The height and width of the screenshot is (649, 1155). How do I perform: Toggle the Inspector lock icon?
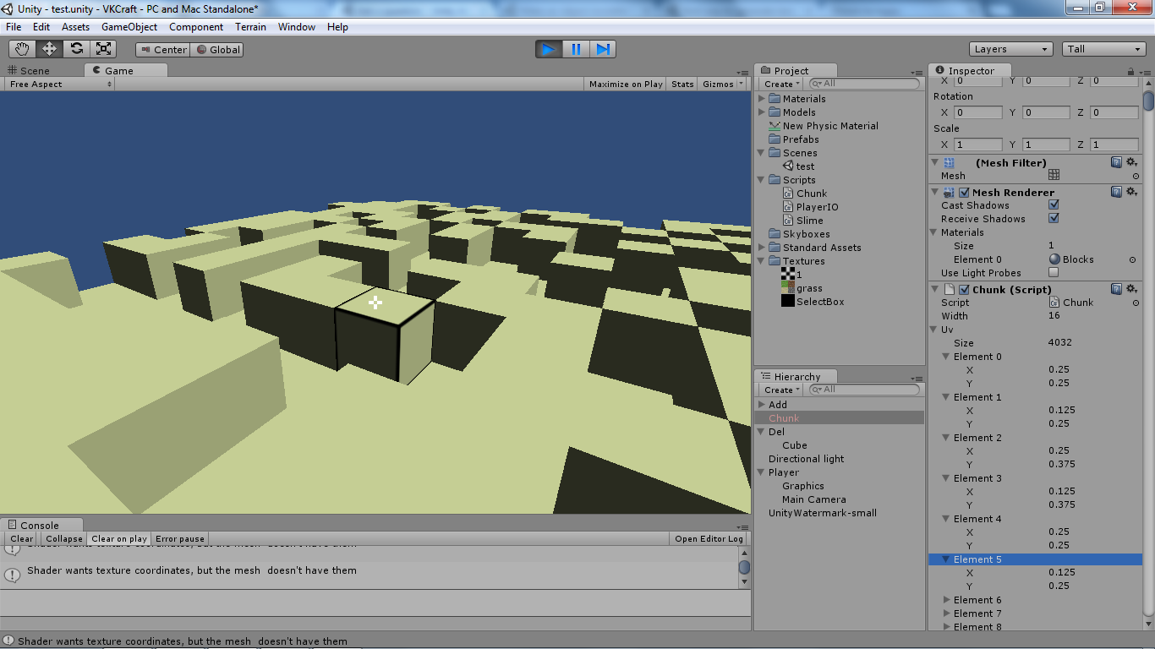click(1131, 72)
